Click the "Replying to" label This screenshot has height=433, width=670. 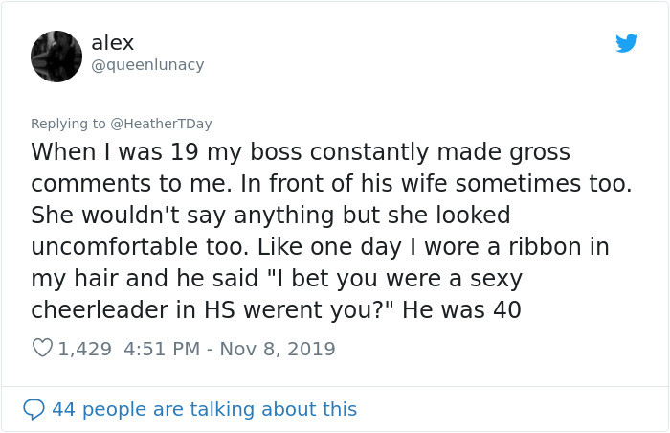pyautogui.click(x=68, y=124)
